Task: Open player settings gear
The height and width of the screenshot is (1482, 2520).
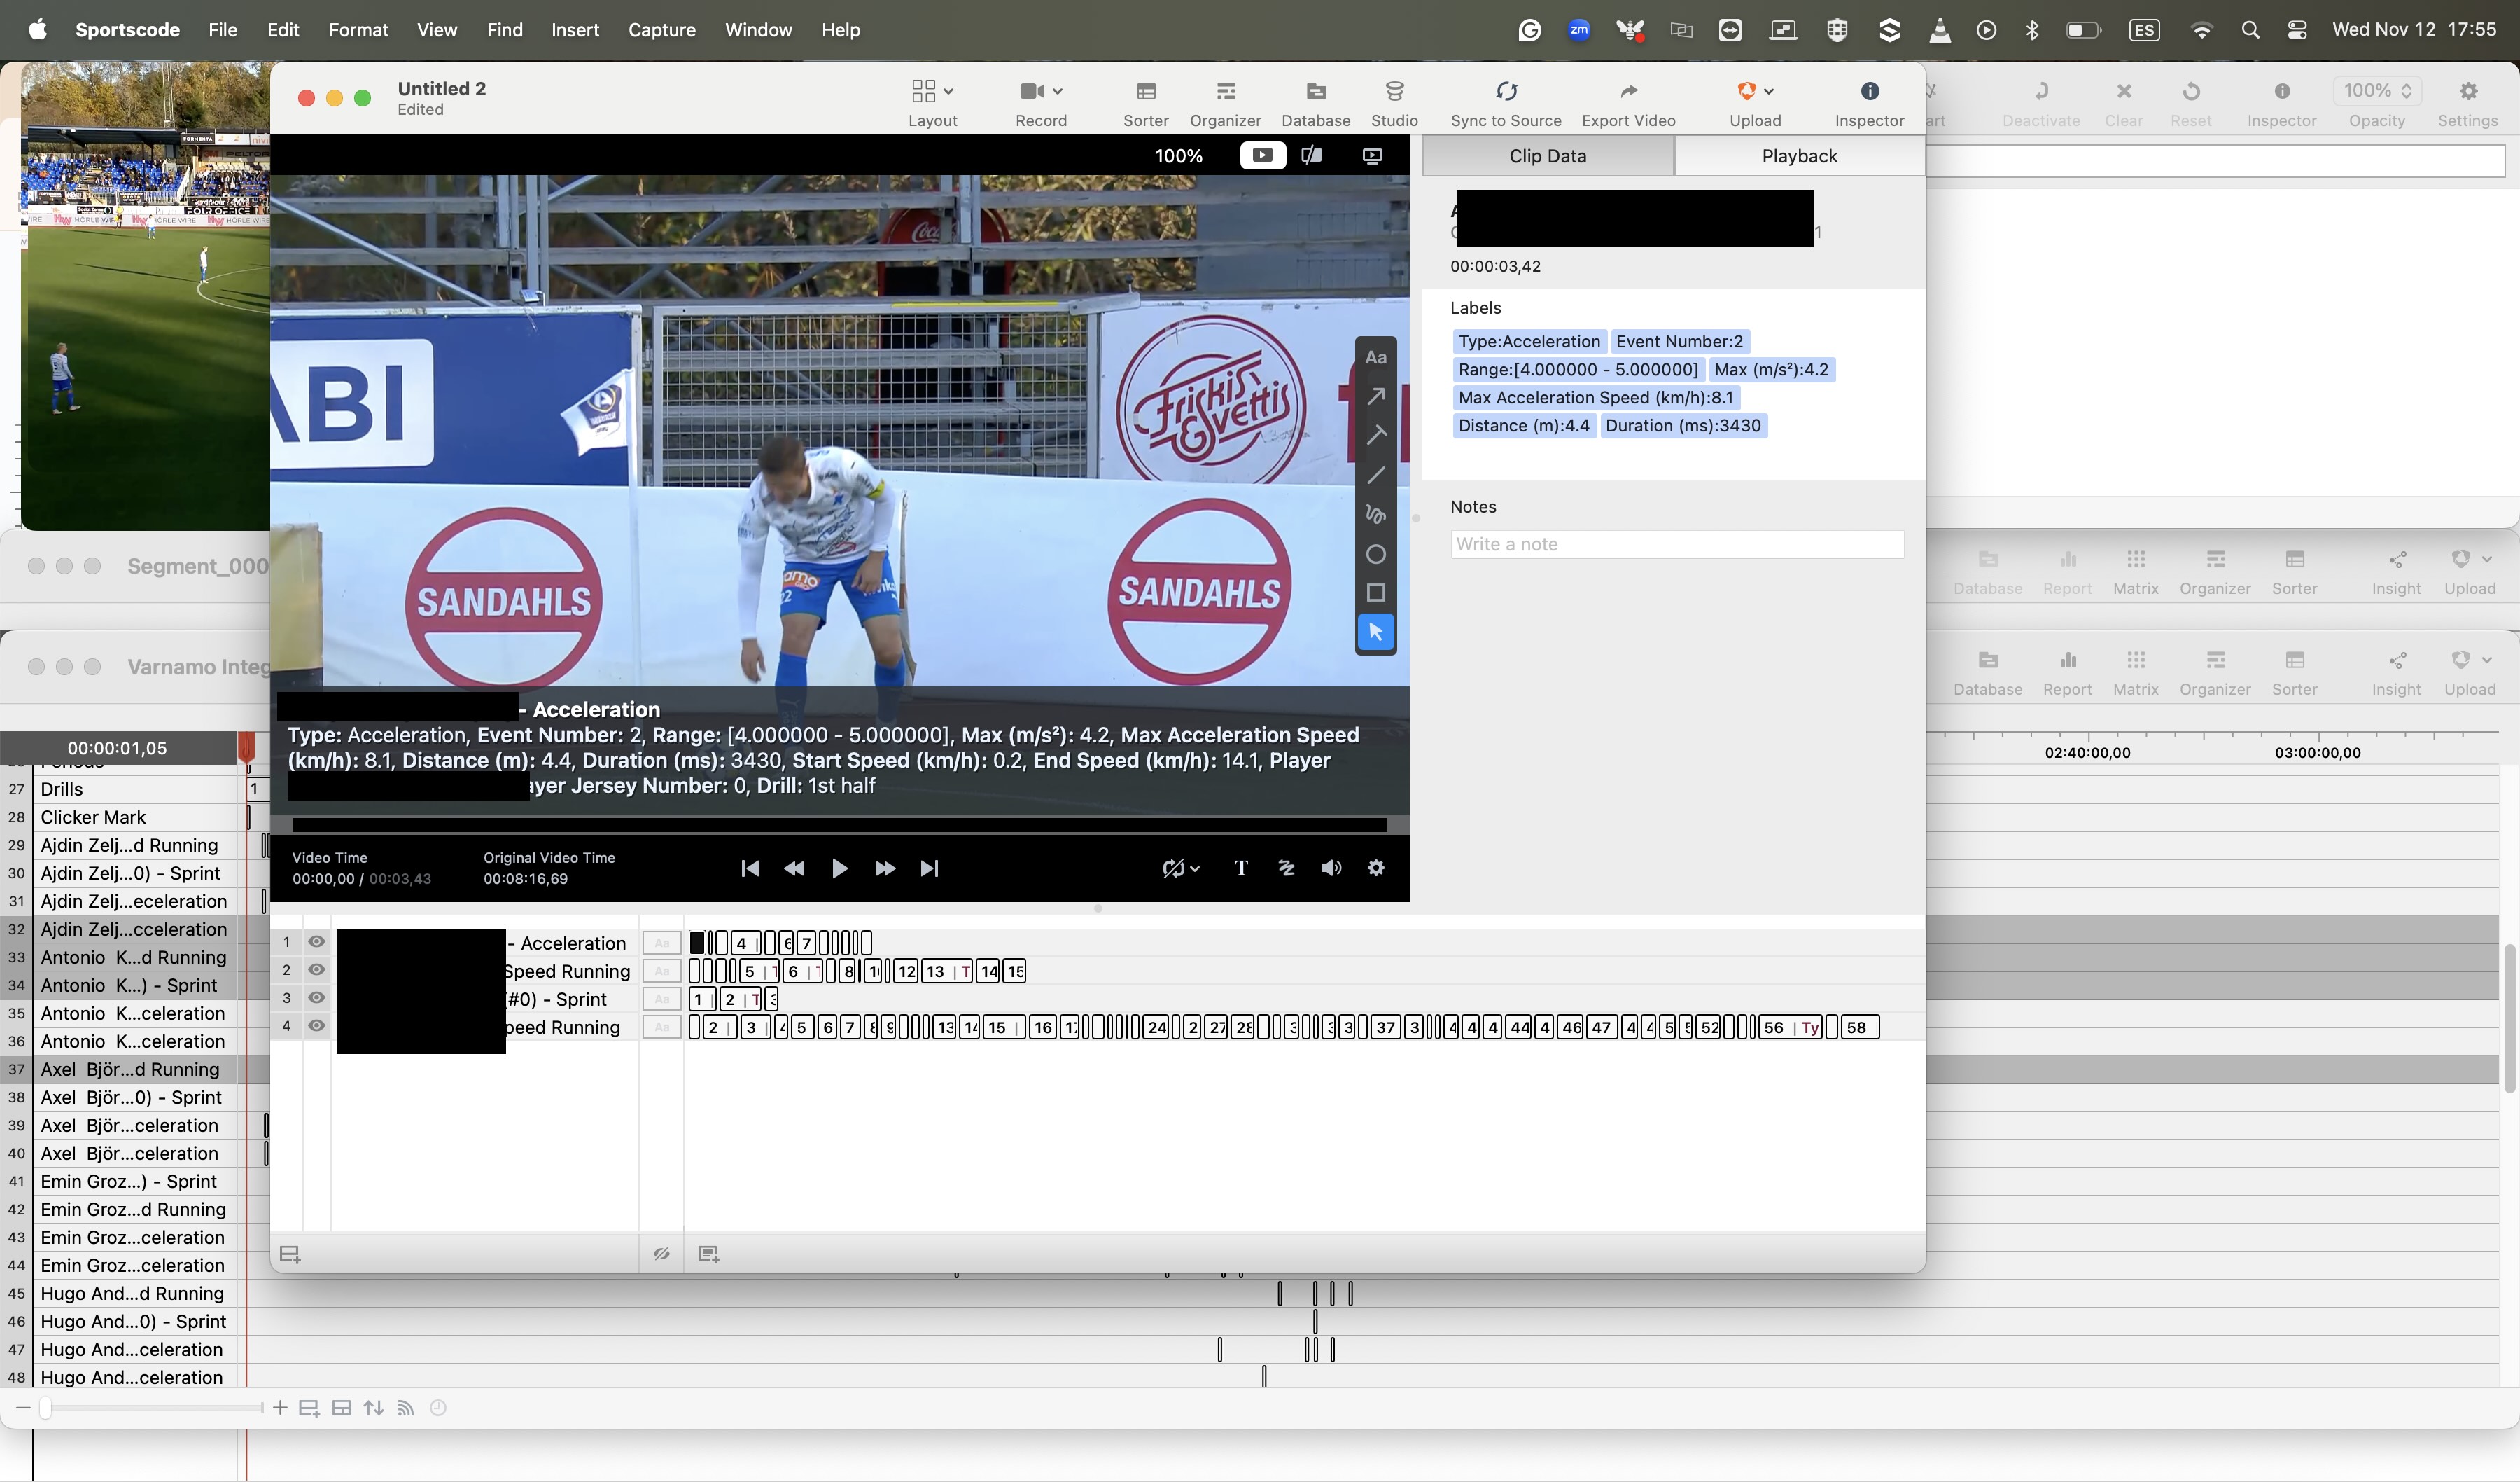Action: click(x=1376, y=868)
